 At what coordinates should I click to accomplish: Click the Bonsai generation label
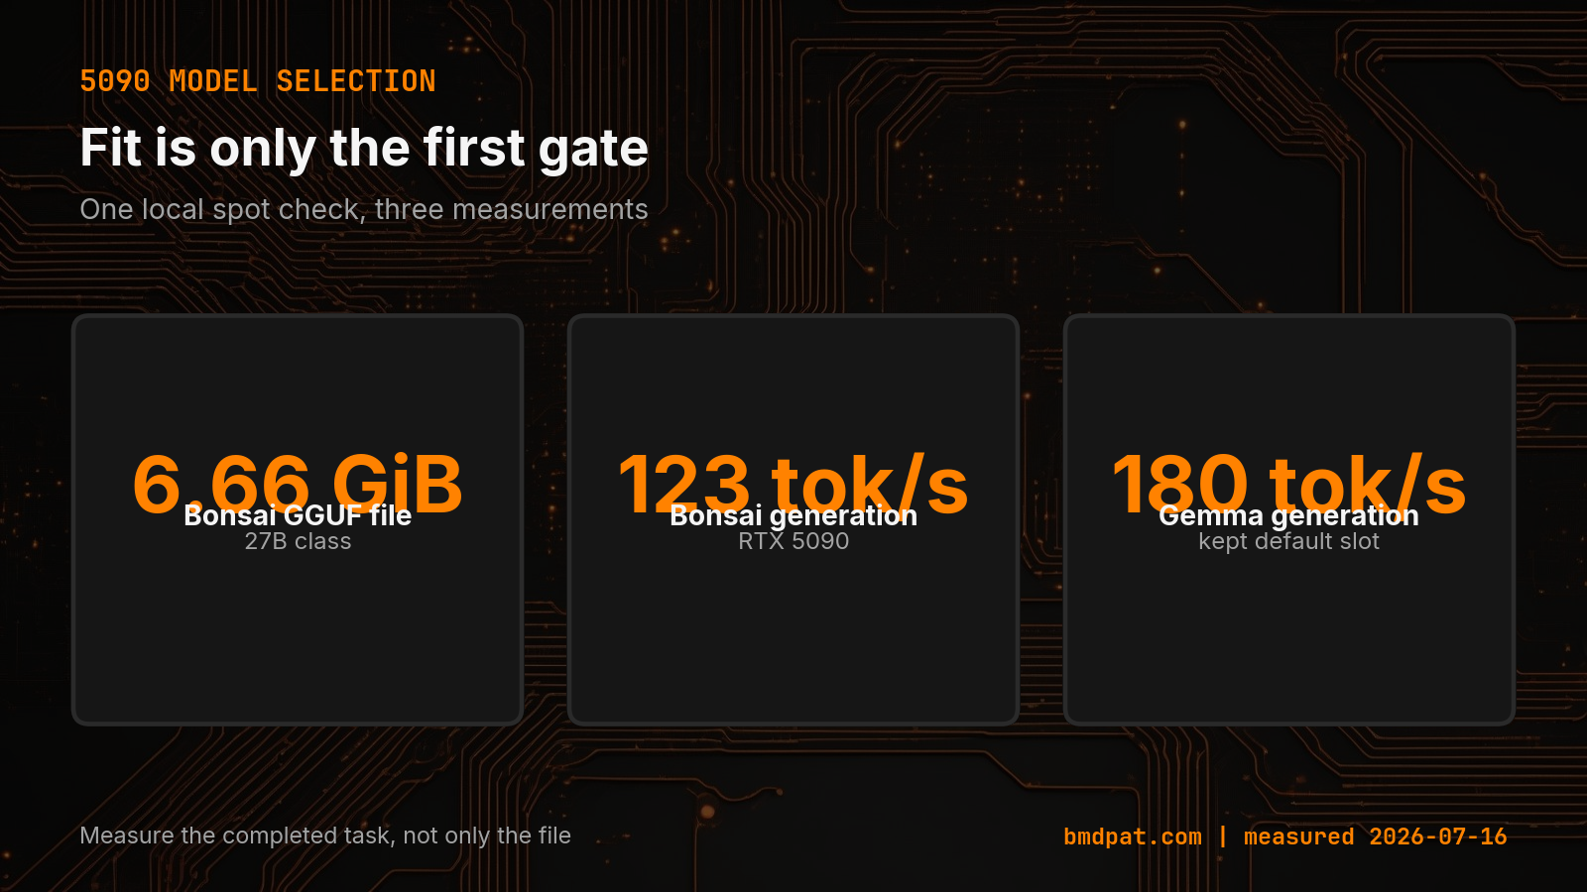[x=793, y=516]
